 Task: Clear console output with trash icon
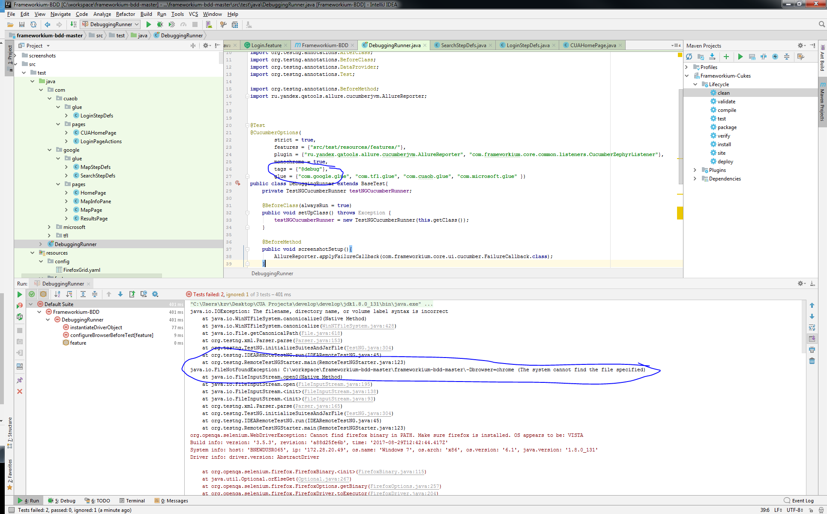812,361
